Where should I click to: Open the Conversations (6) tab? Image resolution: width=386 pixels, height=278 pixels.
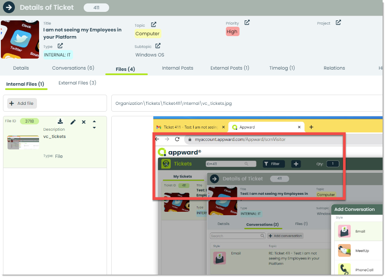tap(73, 68)
